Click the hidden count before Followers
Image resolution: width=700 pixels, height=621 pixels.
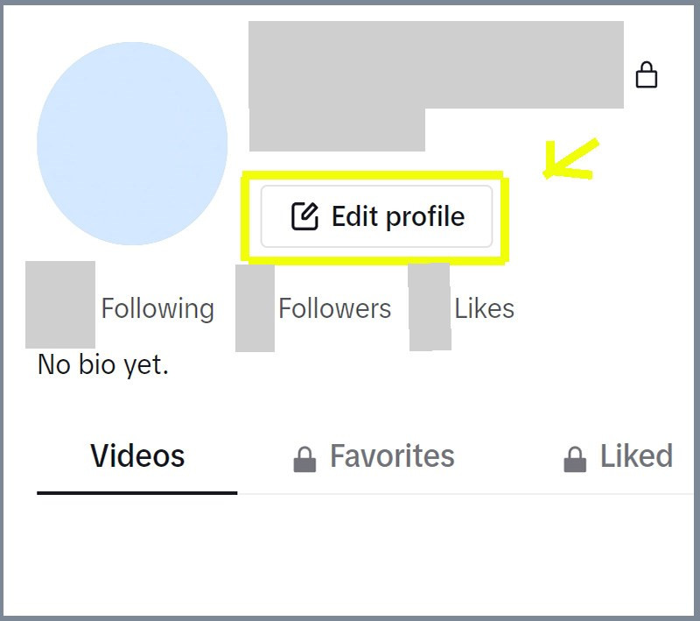[255, 307]
